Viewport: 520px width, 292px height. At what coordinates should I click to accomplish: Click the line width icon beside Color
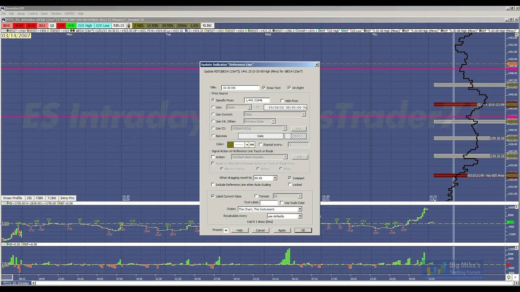(252, 145)
